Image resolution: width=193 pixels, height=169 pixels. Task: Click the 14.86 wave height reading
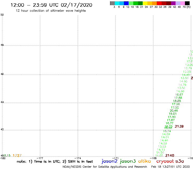[x=180, y=91]
